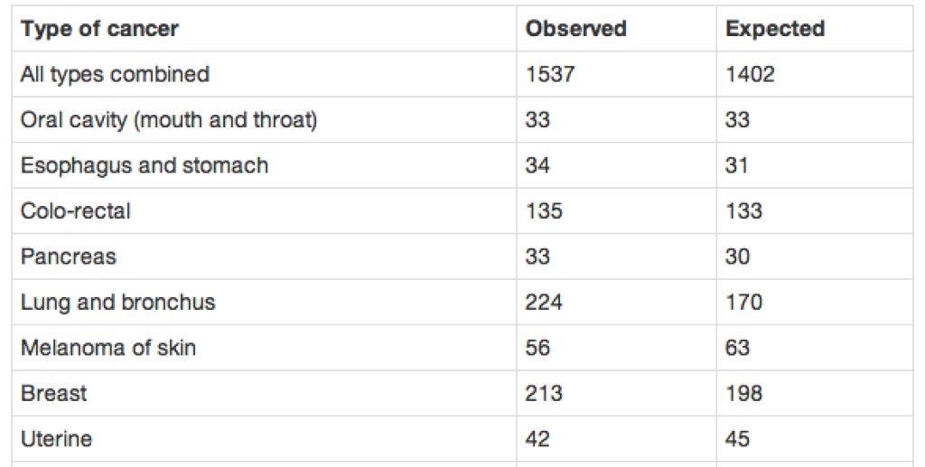Image resolution: width=925 pixels, height=467 pixels.
Task: Select the "All types combined" row label
Action: [x=115, y=74]
